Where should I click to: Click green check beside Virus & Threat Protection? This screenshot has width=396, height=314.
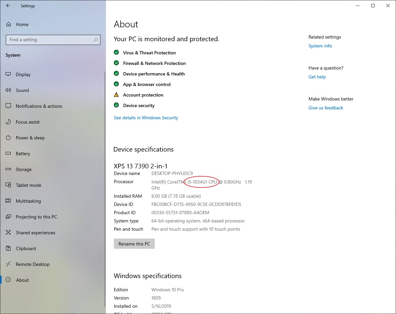point(116,52)
